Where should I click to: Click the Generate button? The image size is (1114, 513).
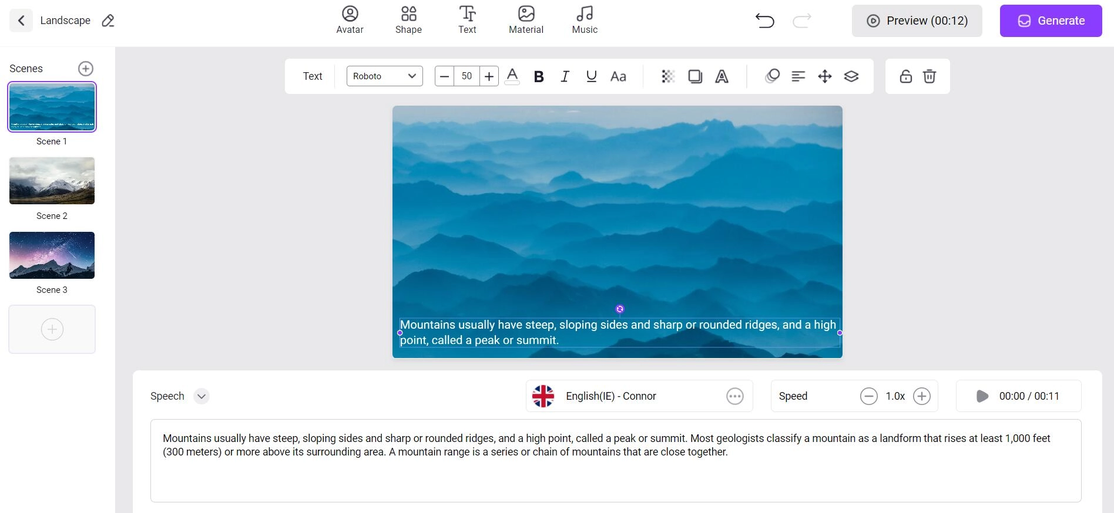(x=1051, y=21)
